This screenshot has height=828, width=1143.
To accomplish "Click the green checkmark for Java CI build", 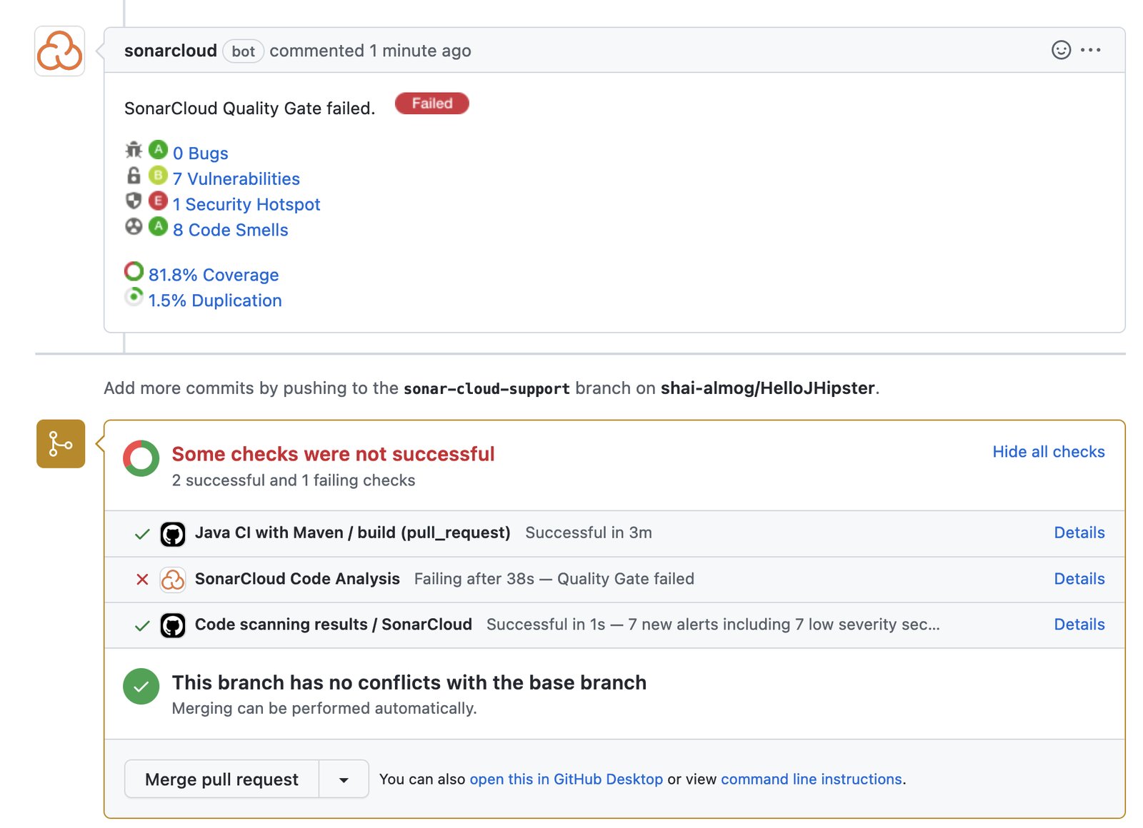I will point(142,534).
